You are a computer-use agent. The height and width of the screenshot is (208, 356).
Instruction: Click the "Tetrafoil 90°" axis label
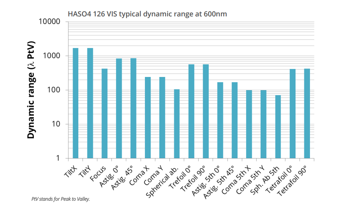coord(292,181)
